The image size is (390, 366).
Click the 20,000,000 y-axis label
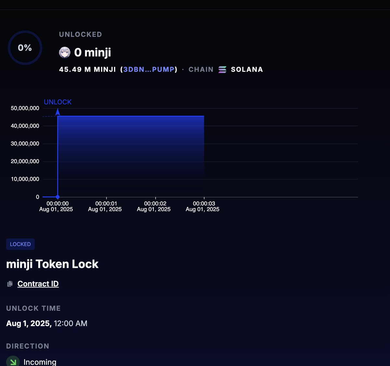pos(25,161)
